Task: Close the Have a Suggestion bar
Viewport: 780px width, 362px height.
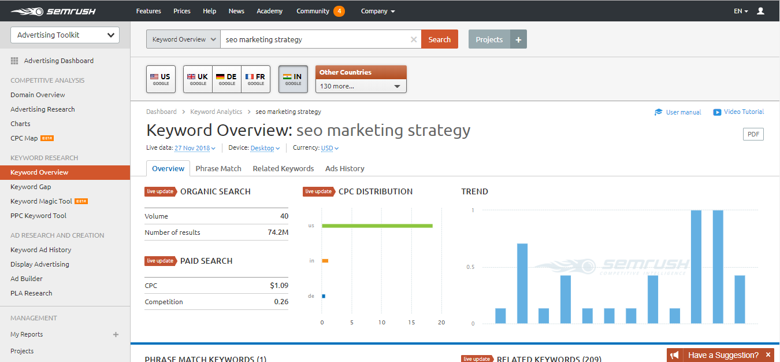Action: tap(768, 355)
